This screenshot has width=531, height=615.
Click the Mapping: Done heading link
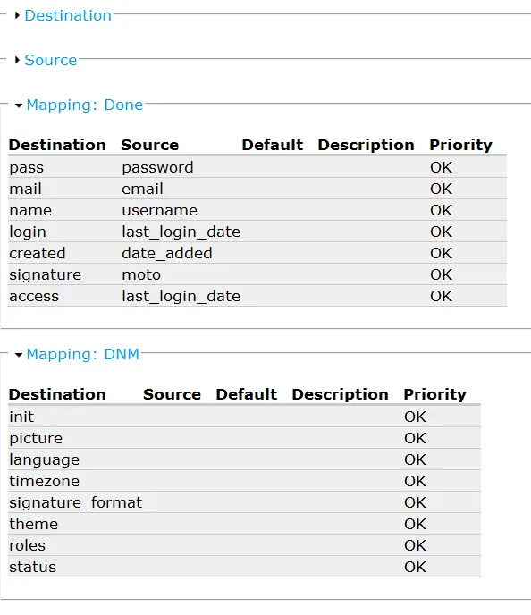point(84,105)
